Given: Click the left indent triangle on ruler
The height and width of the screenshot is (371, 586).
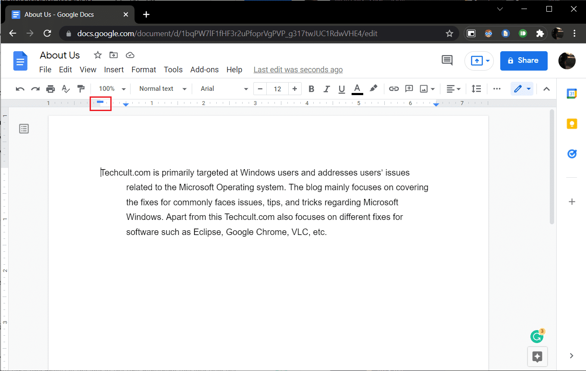Looking at the screenshot, I should (x=126, y=105).
